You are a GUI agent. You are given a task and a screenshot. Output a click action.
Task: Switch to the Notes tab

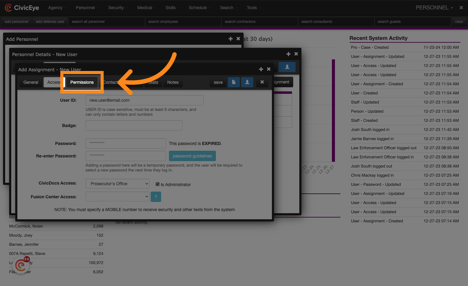173,82
